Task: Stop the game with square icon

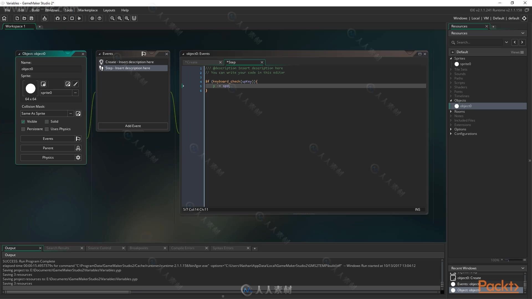Action: [x=72, y=18]
